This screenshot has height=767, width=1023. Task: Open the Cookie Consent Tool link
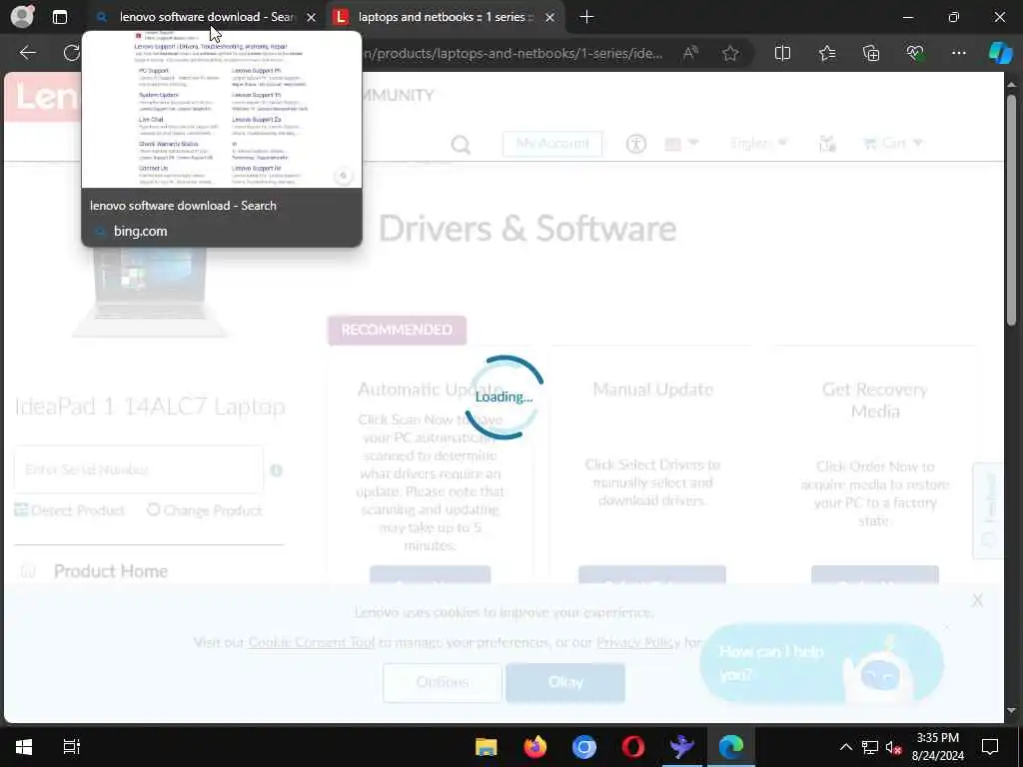tap(312, 642)
